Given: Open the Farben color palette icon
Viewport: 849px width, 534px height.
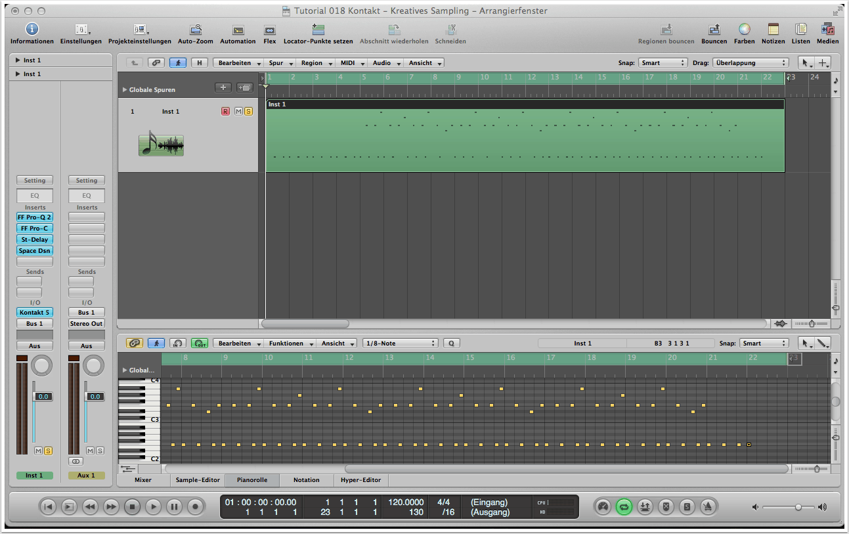Looking at the screenshot, I should (744, 30).
